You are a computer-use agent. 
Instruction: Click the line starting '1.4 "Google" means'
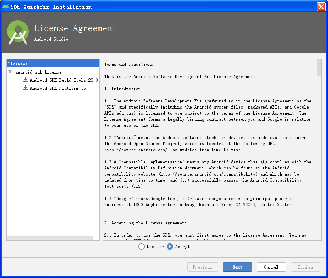tap(199, 198)
